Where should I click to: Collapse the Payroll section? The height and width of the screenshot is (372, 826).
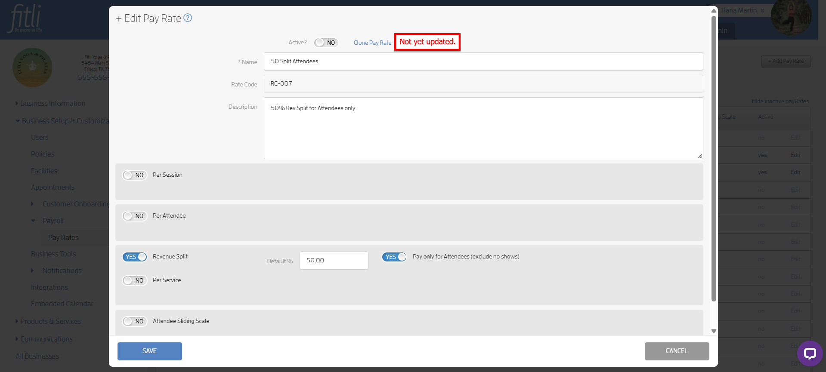tap(47, 221)
